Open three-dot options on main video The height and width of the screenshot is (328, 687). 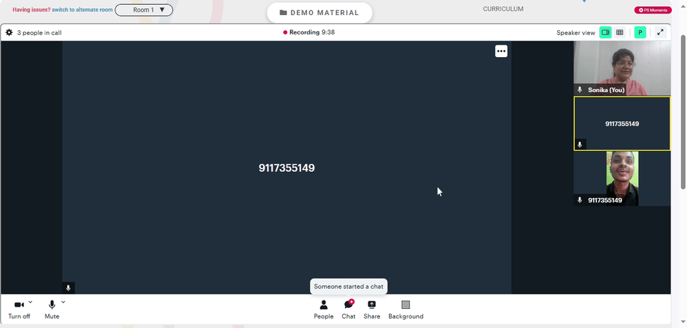click(502, 52)
